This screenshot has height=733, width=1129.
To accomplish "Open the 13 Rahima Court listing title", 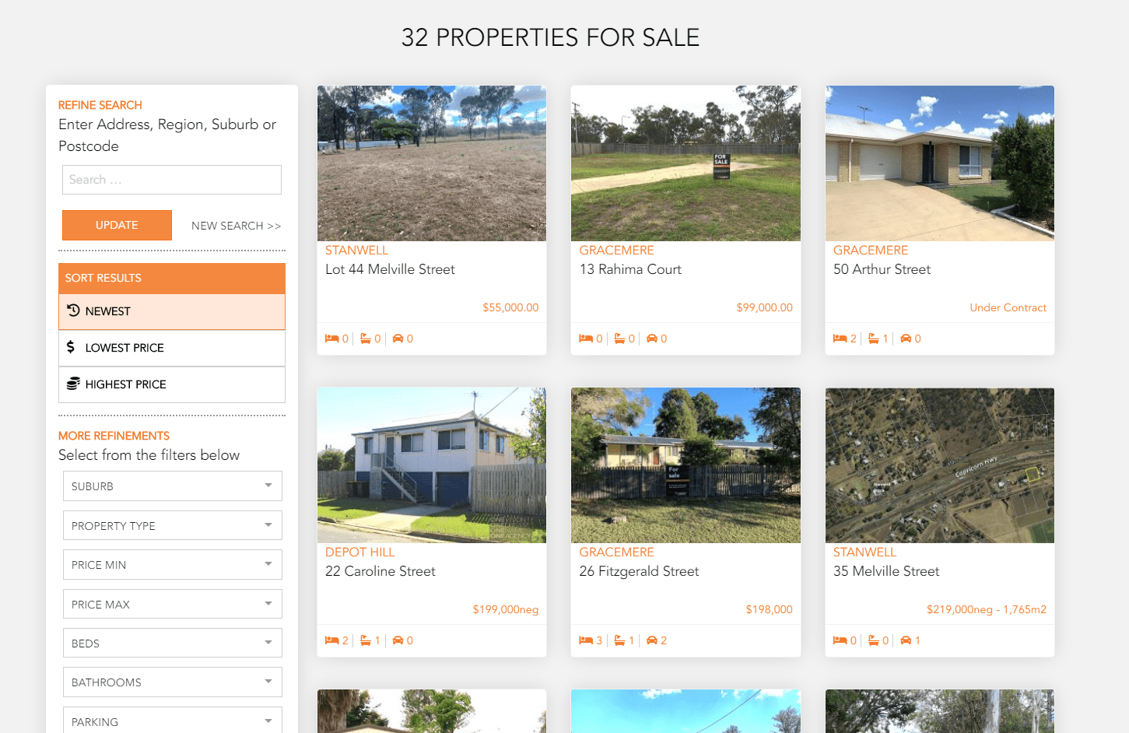I will (630, 269).
